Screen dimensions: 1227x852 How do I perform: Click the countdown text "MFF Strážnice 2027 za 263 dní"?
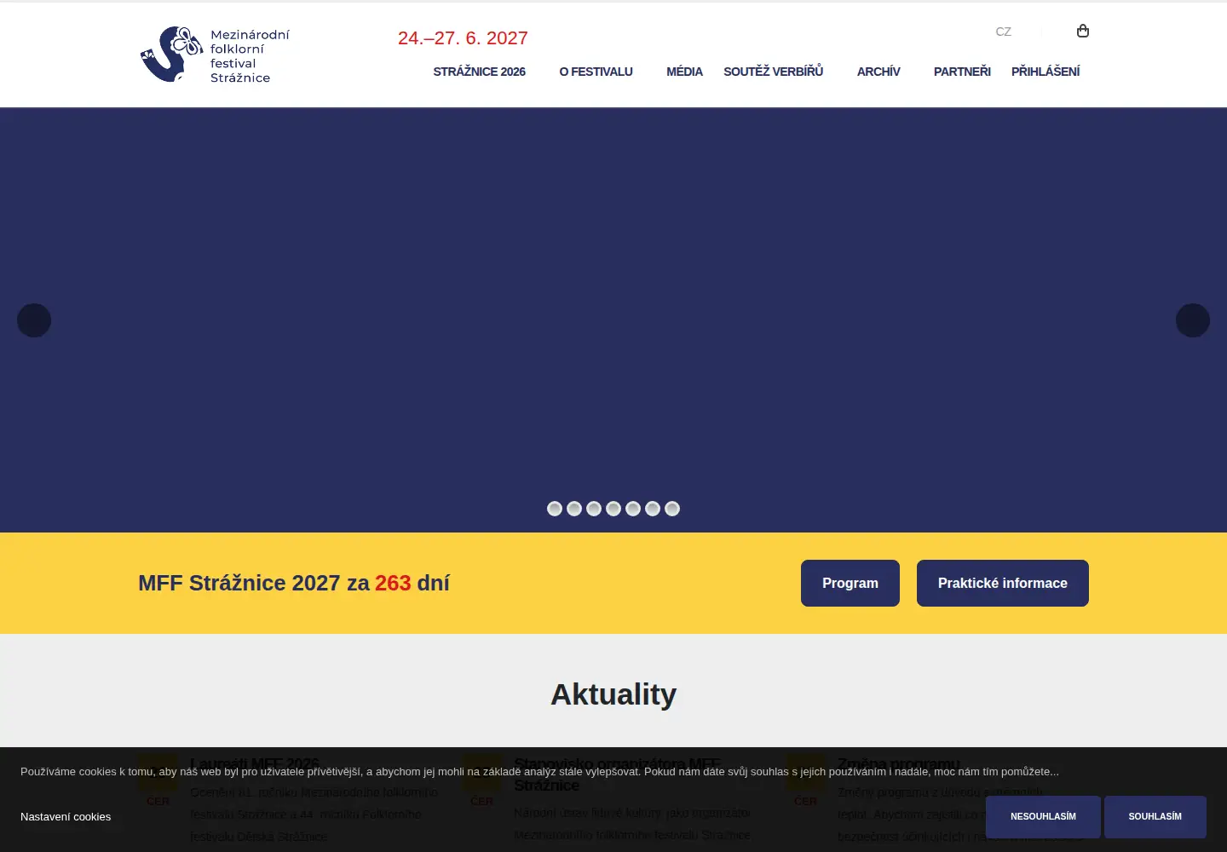pos(294,583)
